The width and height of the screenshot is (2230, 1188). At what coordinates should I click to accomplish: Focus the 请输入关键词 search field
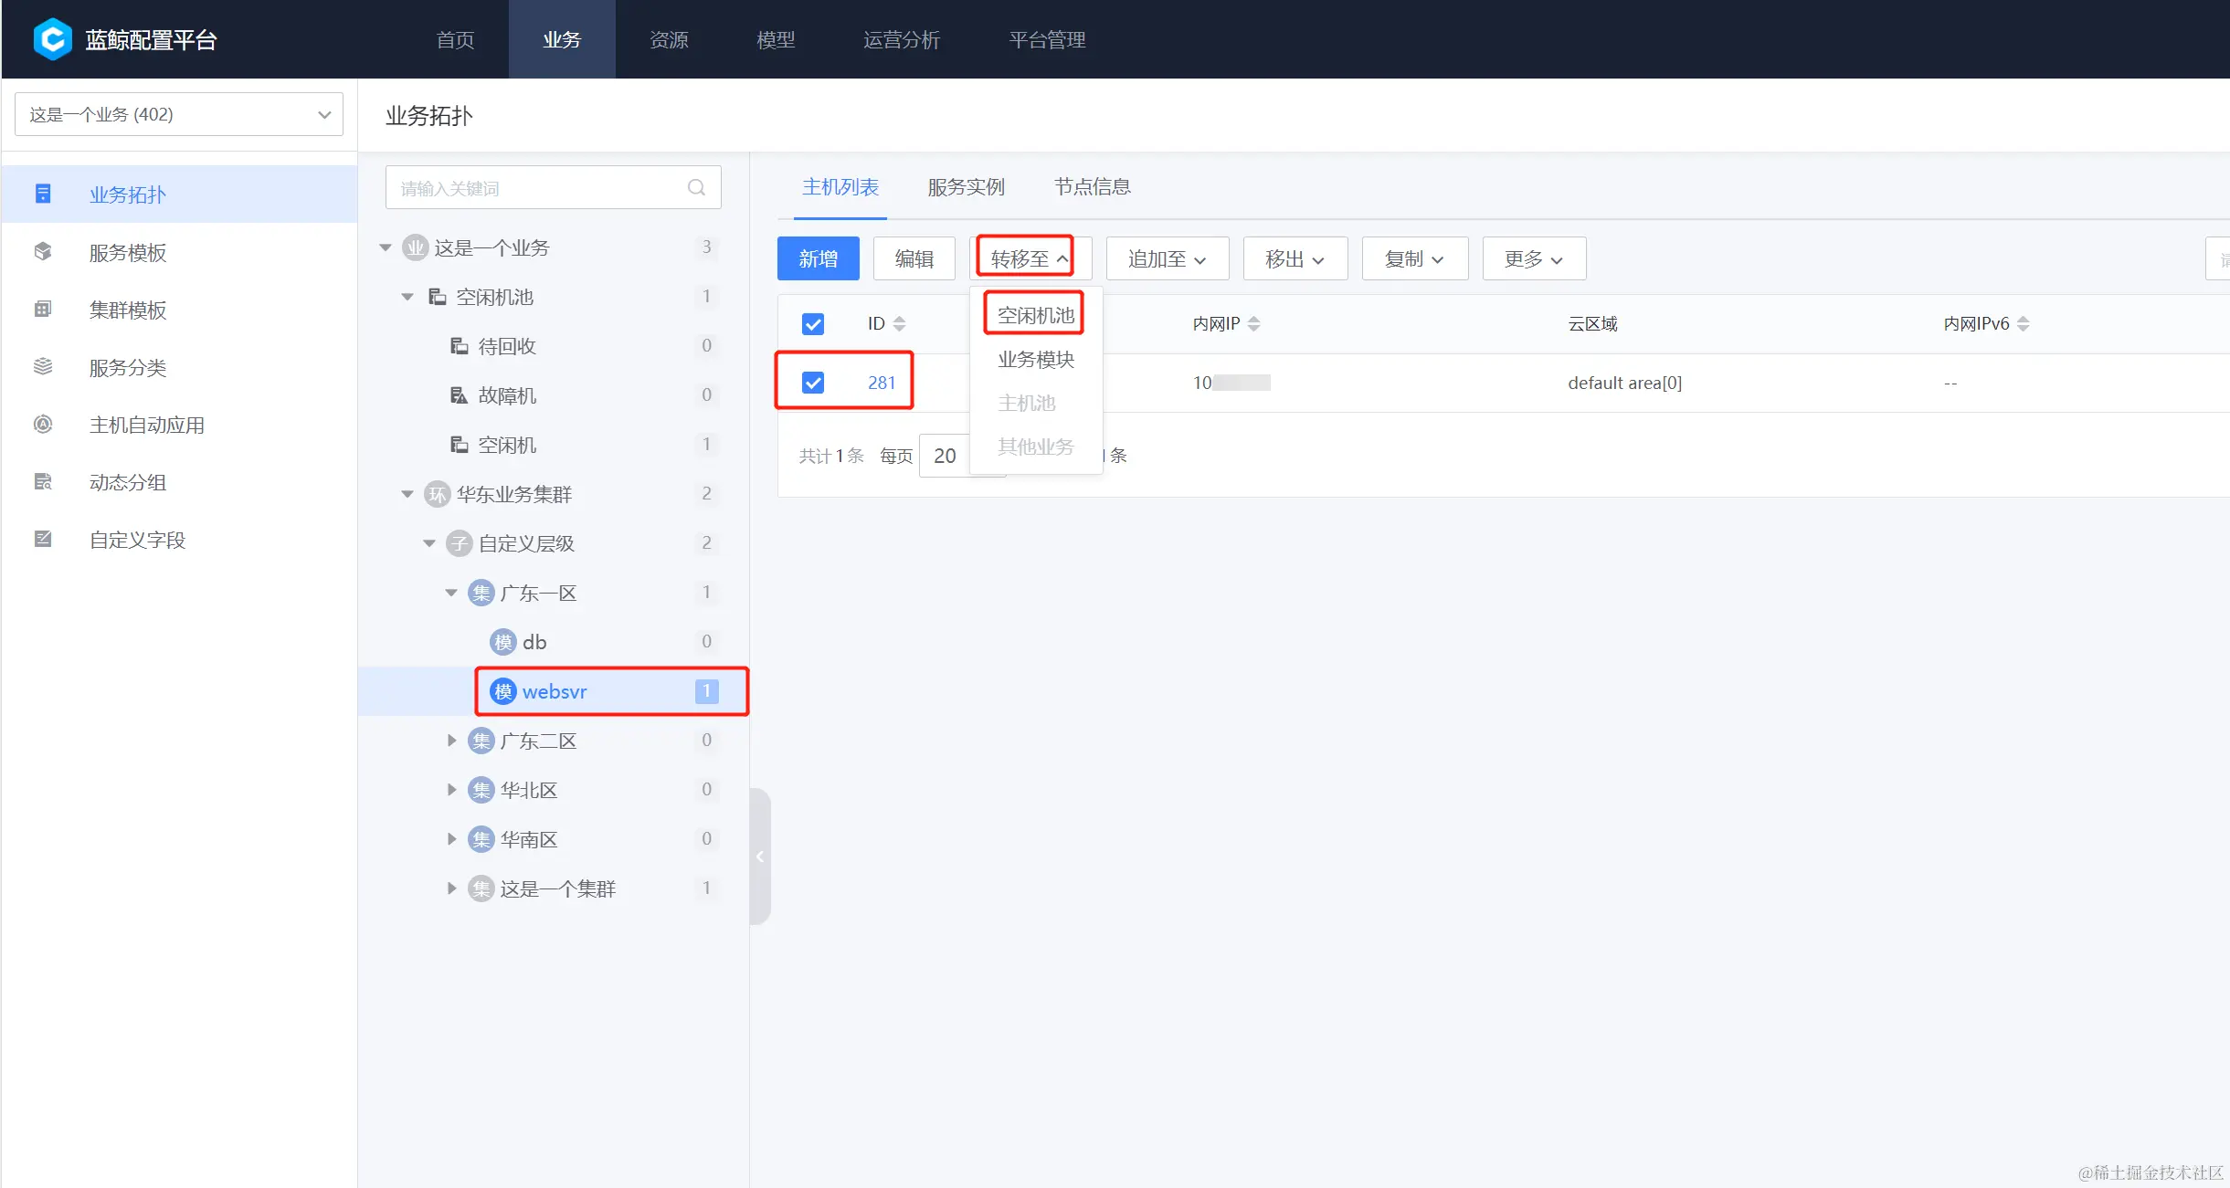(x=554, y=187)
